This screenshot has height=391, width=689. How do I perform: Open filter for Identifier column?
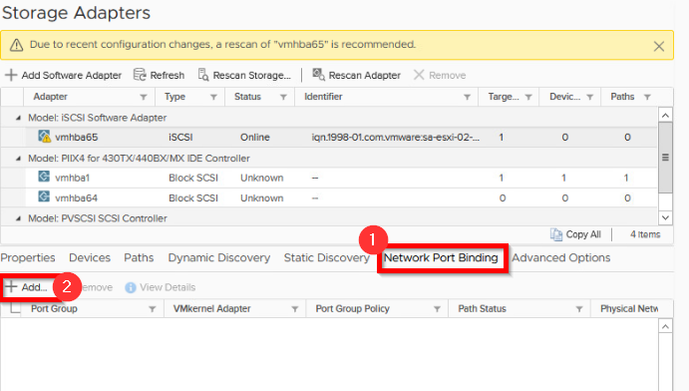point(467,97)
